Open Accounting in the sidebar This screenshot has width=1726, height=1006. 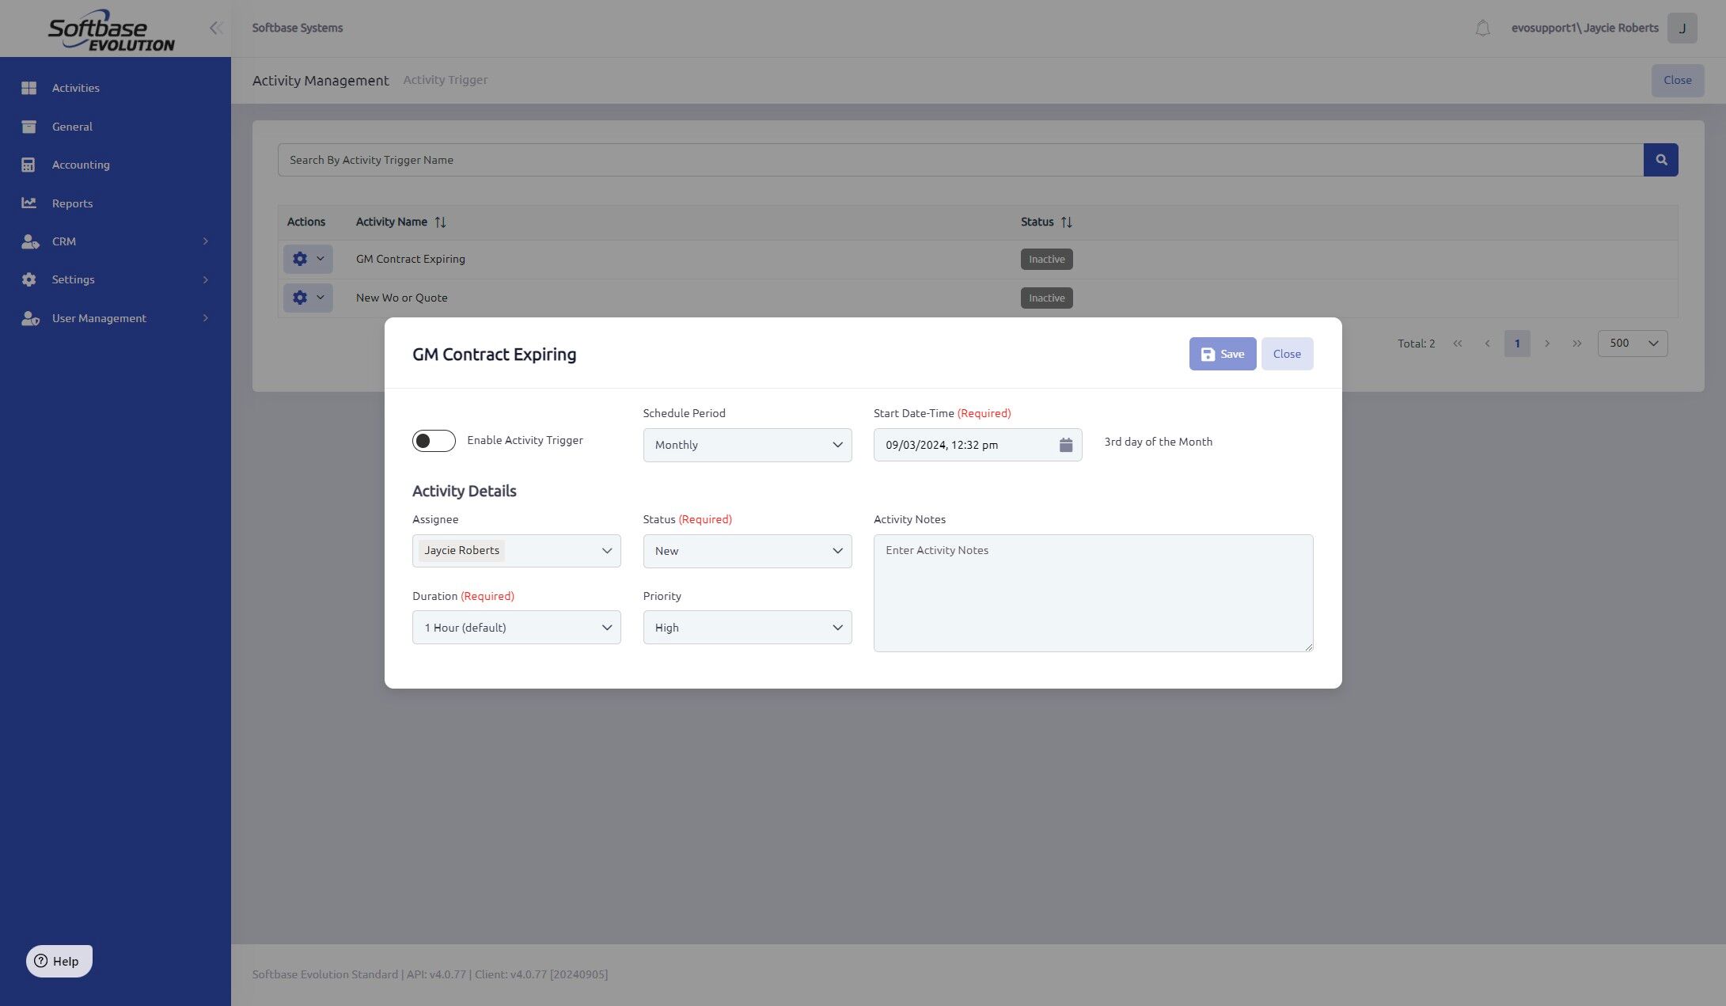coord(81,165)
